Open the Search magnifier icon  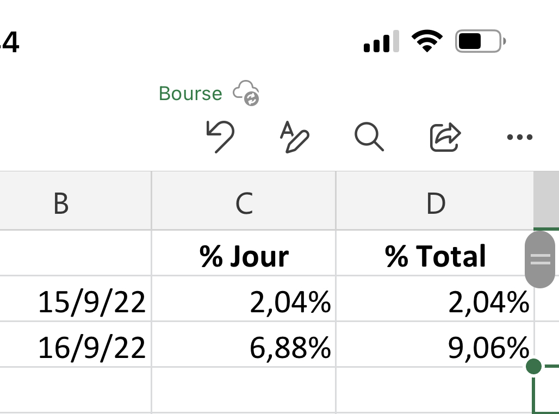point(369,136)
